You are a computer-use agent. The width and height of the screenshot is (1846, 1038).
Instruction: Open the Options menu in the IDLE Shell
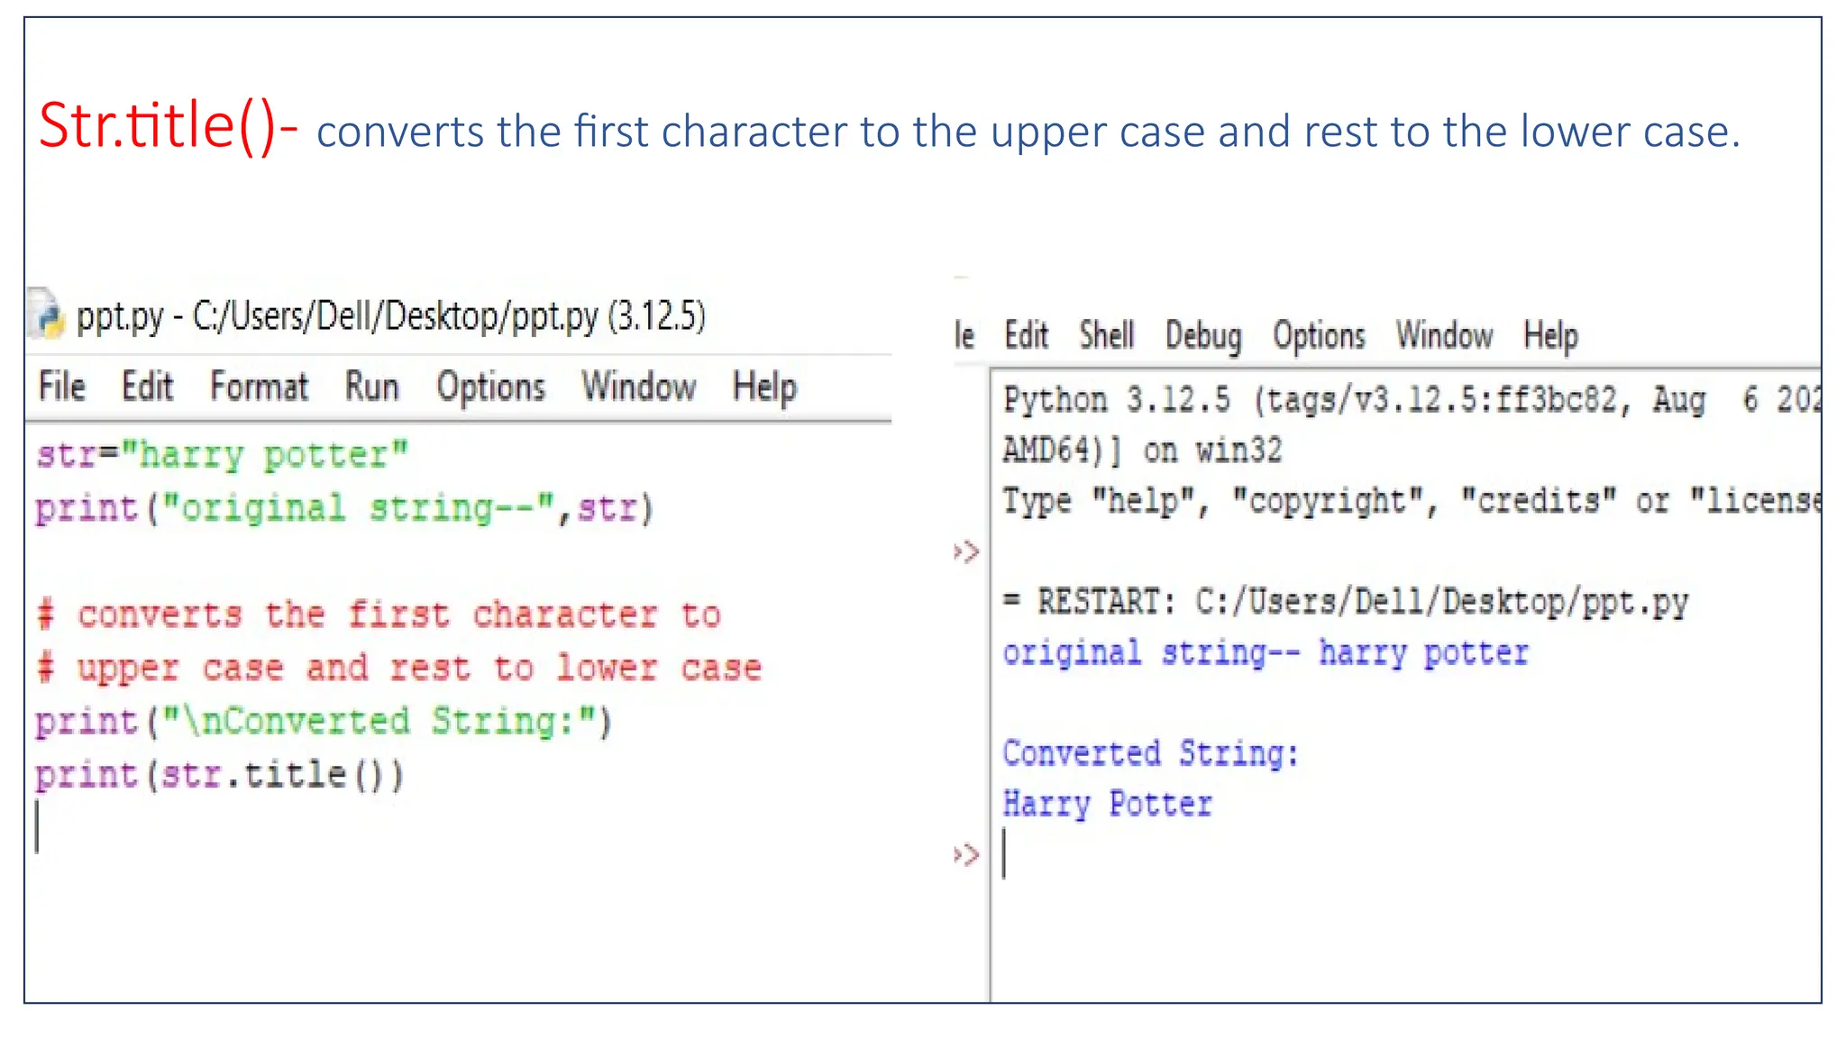click(x=1319, y=337)
